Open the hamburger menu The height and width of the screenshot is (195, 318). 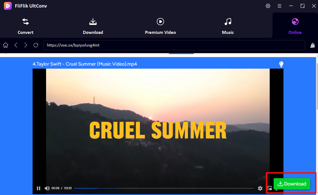pos(279,6)
